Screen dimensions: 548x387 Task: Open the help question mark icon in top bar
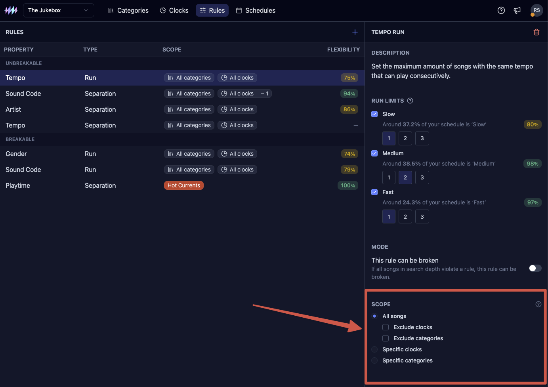pyautogui.click(x=501, y=10)
